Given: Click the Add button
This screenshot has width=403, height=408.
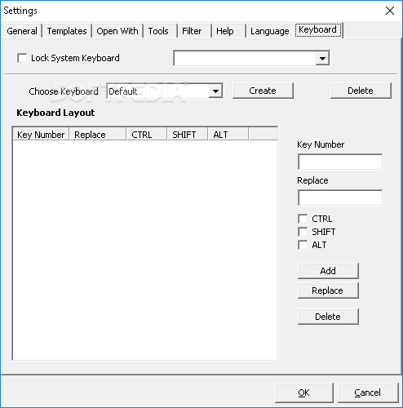Looking at the screenshot, I should [x=328, y=271].
